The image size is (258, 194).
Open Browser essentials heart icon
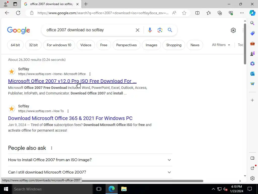tap(231, 13)
